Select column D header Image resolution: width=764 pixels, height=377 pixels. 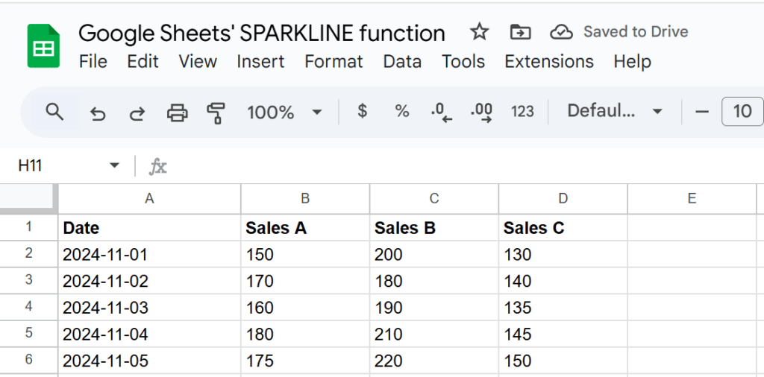[563, 198]
